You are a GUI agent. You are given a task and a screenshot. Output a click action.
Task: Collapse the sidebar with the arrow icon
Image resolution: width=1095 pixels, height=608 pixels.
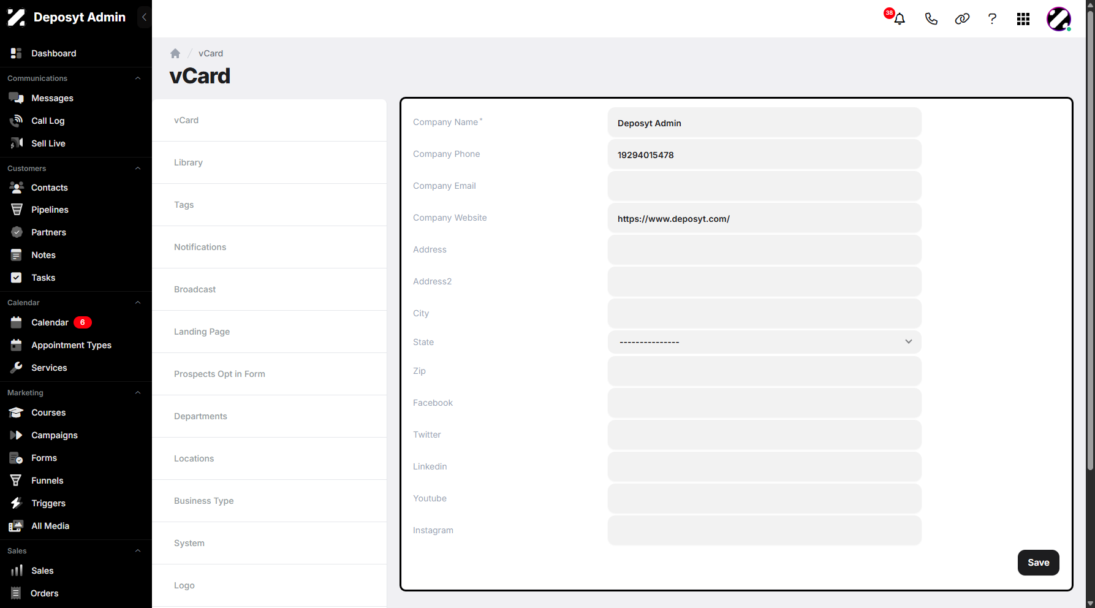(x=144, y=17)
